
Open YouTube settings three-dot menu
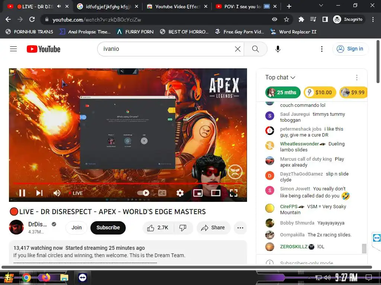pos(322,49)
